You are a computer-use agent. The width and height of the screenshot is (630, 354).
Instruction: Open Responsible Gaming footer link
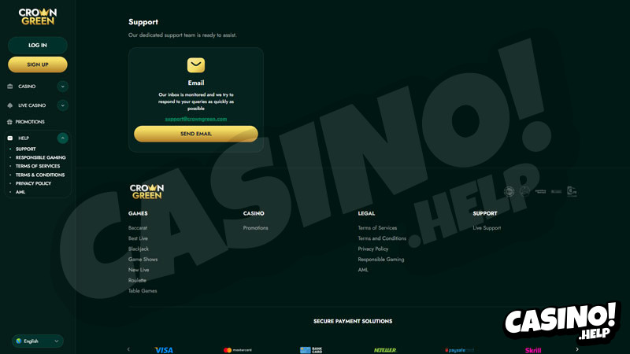coord(381,260)
